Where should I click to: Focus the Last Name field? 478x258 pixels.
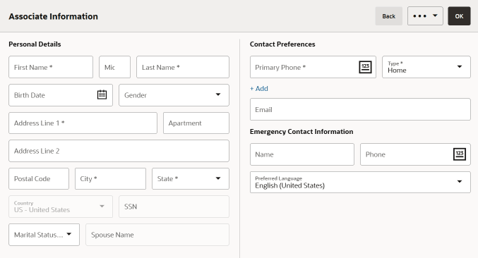click(183, 67)
